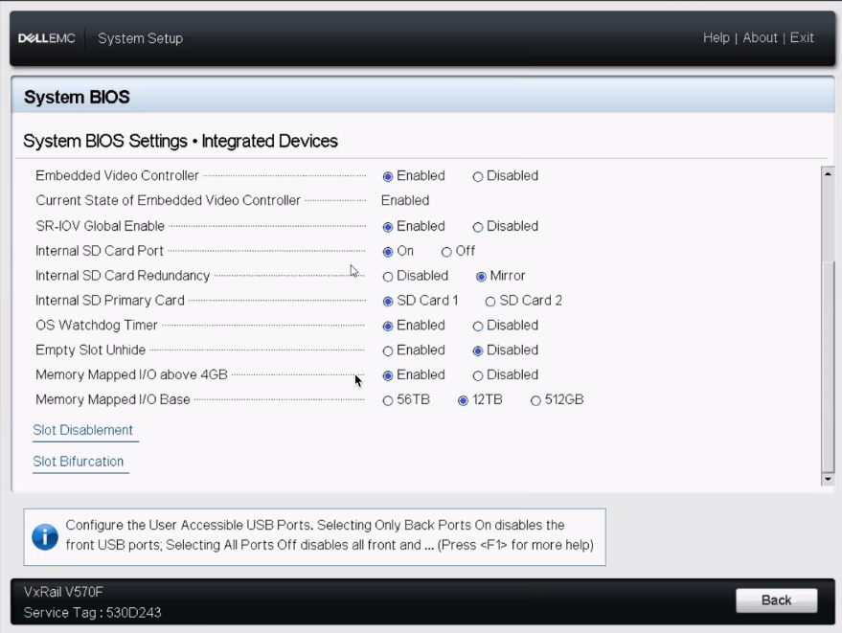This screenshot has width=842, height=633.
Task: Click Current State of Embedded Video Controller label
Action: coord(168,200)
